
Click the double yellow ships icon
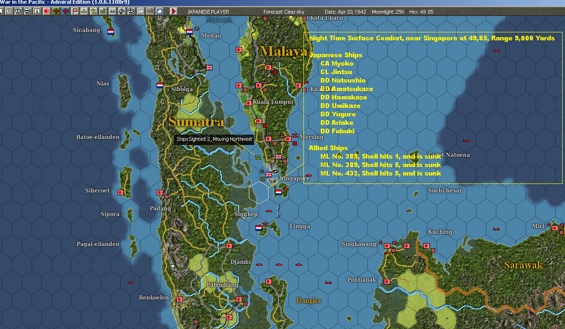click(94, 11)
